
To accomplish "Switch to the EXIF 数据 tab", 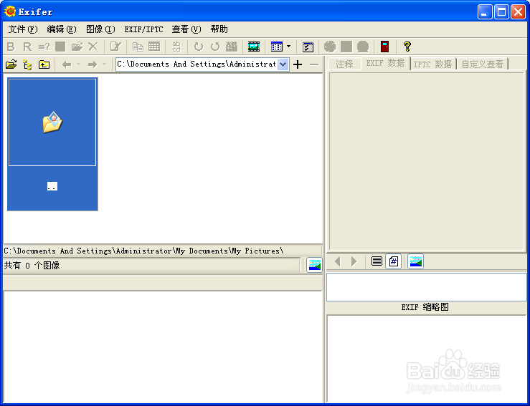I will pyautogui.click(x=385, y=63).
